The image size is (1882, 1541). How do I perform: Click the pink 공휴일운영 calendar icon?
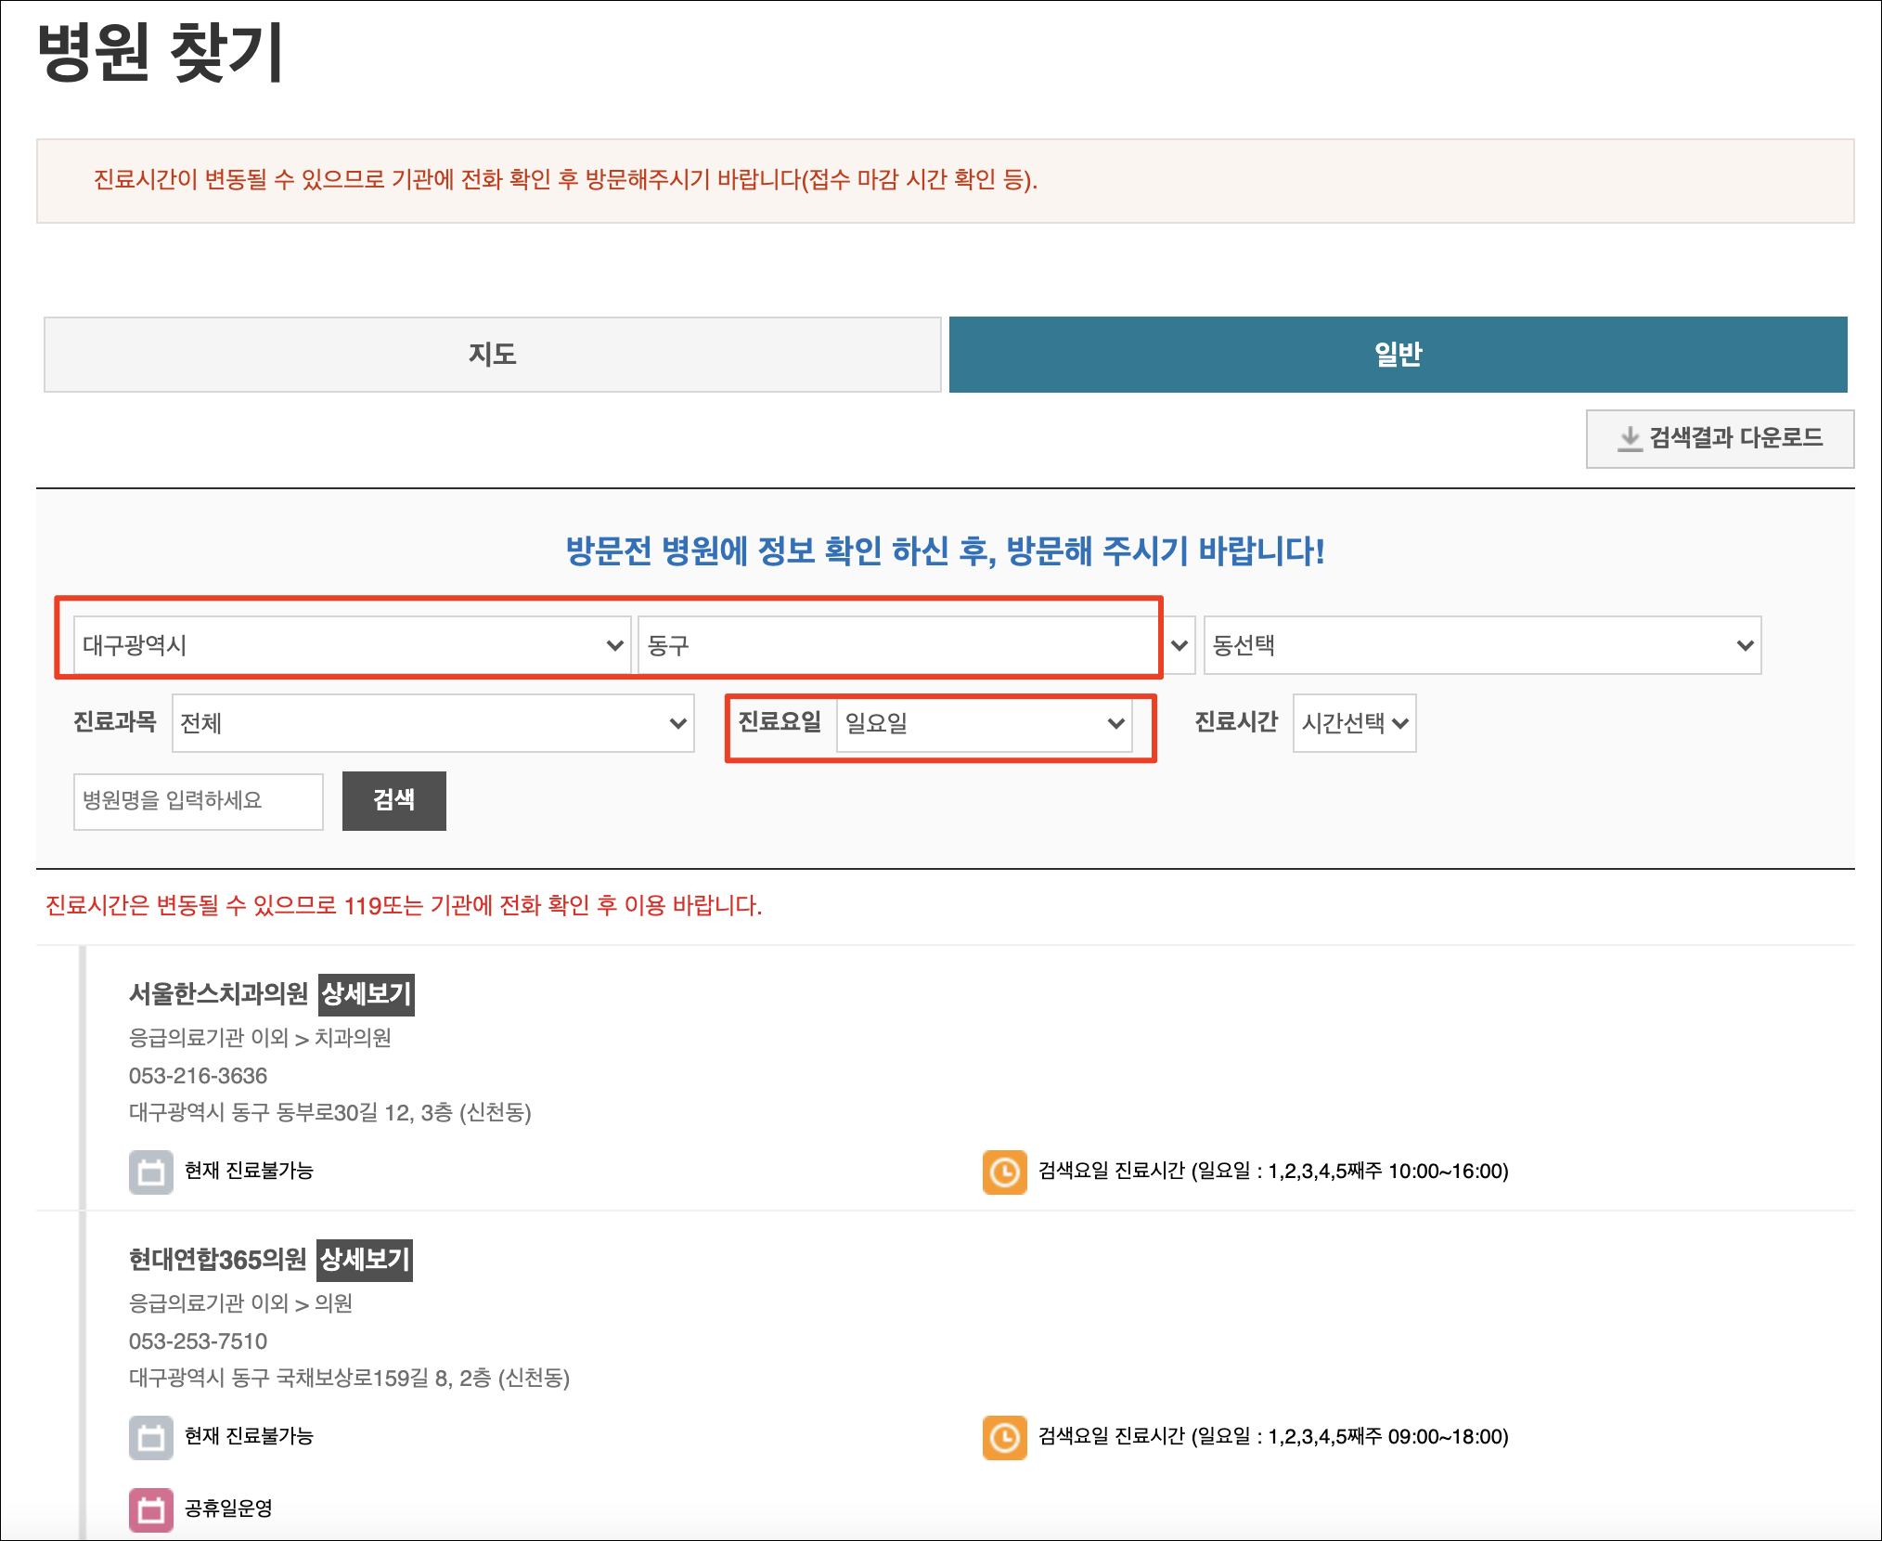(x=151, y=1509)
